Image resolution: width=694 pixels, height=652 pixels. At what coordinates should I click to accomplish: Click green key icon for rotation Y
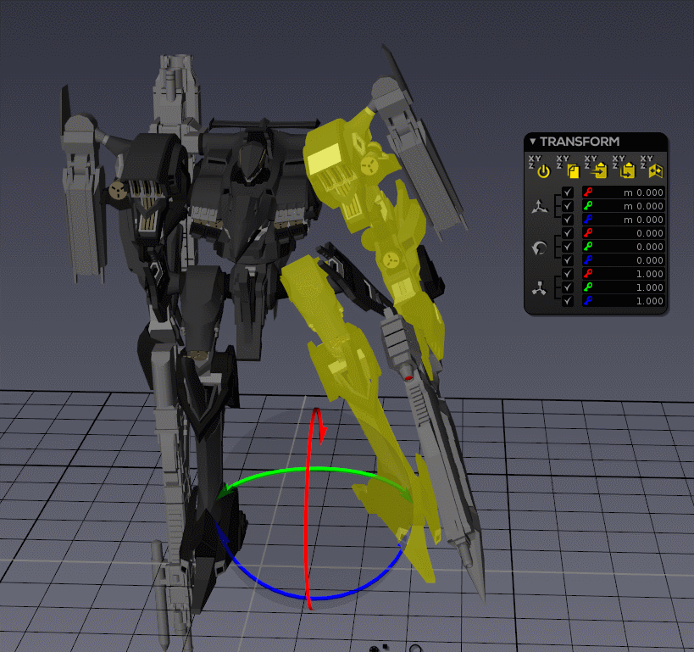coord(588,246)
